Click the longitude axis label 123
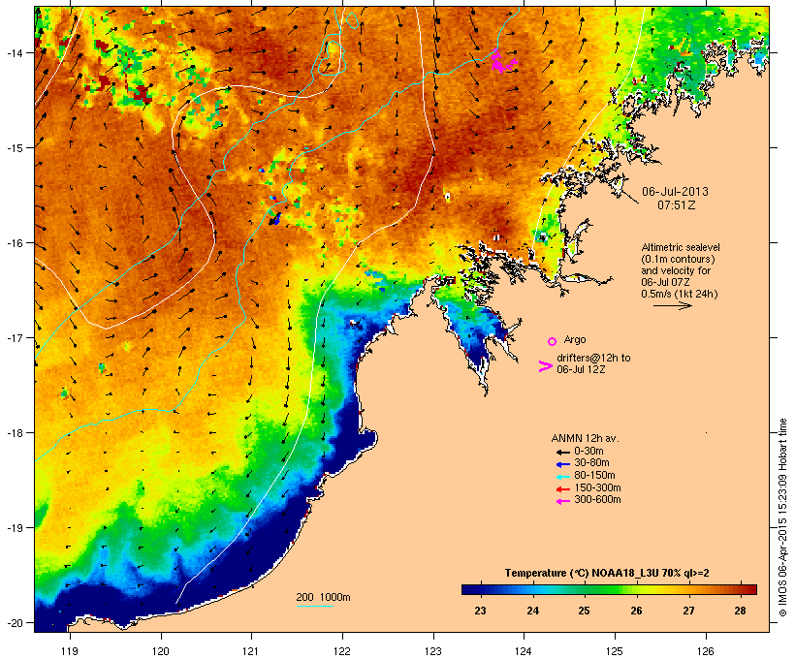795x659 pixels. (x=433, y=651)
